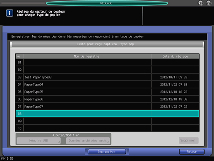Select the empty row numbered 10
214x161 pixels.
coord(107,128)
